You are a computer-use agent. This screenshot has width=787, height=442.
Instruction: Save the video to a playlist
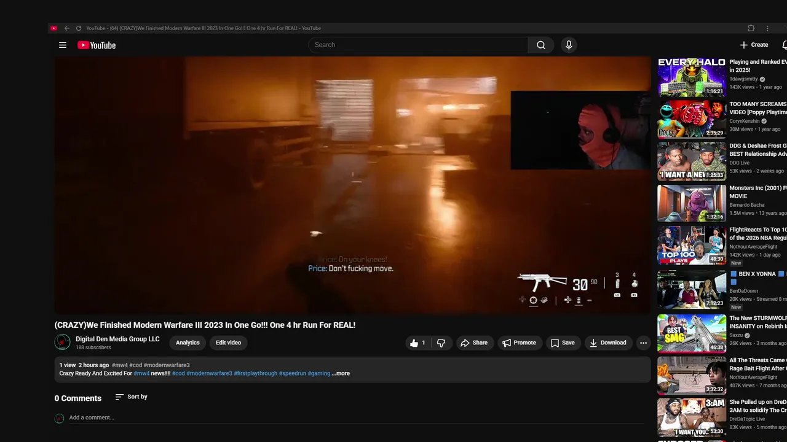tap(563, 343)
